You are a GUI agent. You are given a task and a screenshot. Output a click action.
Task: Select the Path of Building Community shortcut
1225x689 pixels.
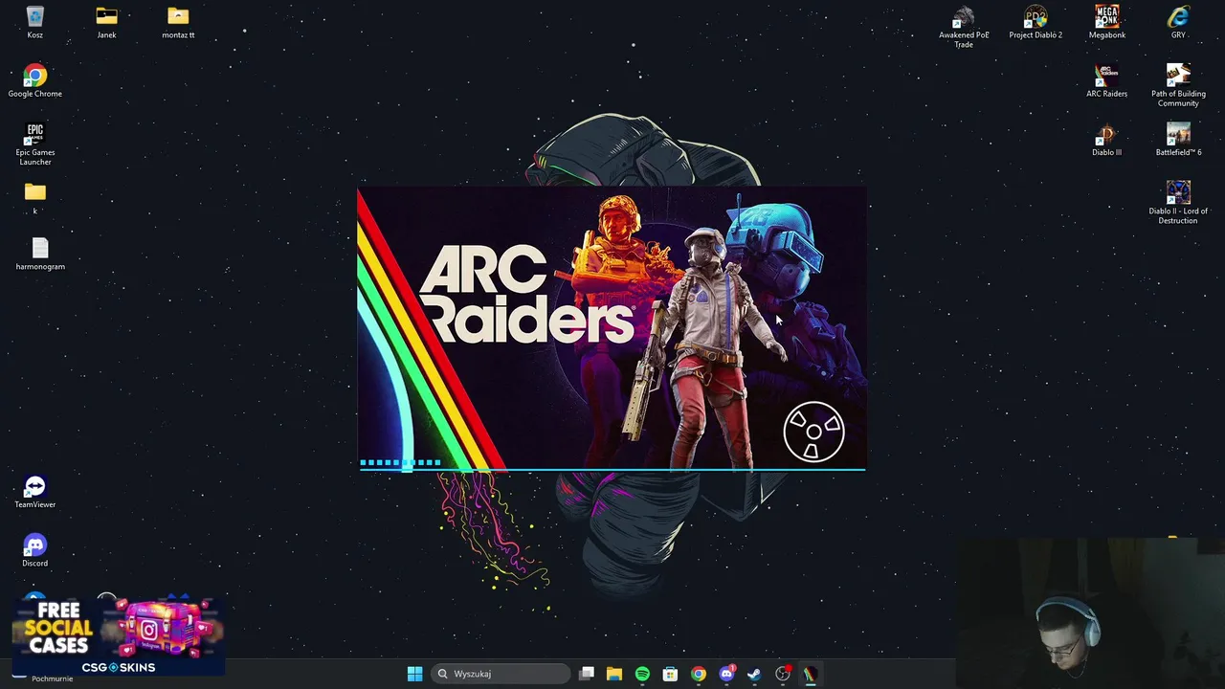pyautogui.click(x=1178, y=85)
